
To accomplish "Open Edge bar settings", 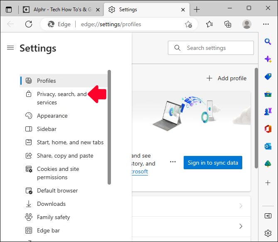I will click(64, 230).
